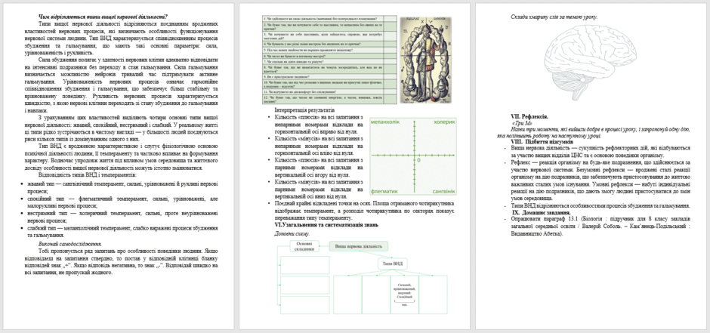Click the first empty box under 'Основні складники'
The height and width of the screenshot is (333, 710).
coord(304,265)
